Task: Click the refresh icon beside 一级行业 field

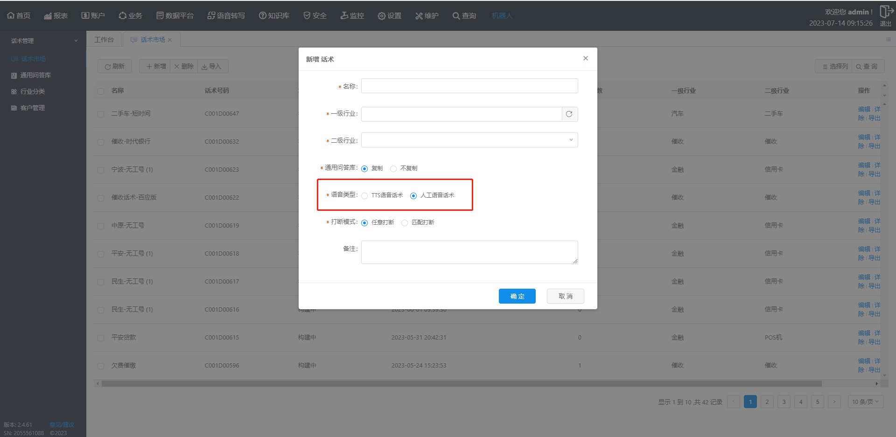Action: tap(569, 114)
